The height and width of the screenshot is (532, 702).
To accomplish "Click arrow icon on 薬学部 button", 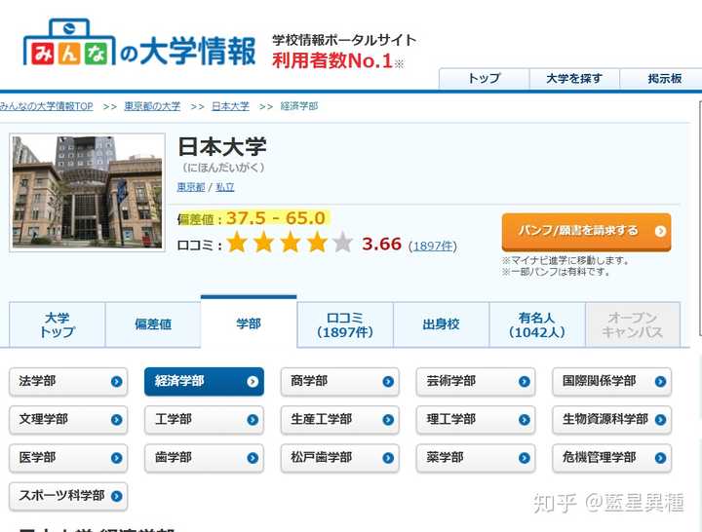I will (x=525, y=458).
